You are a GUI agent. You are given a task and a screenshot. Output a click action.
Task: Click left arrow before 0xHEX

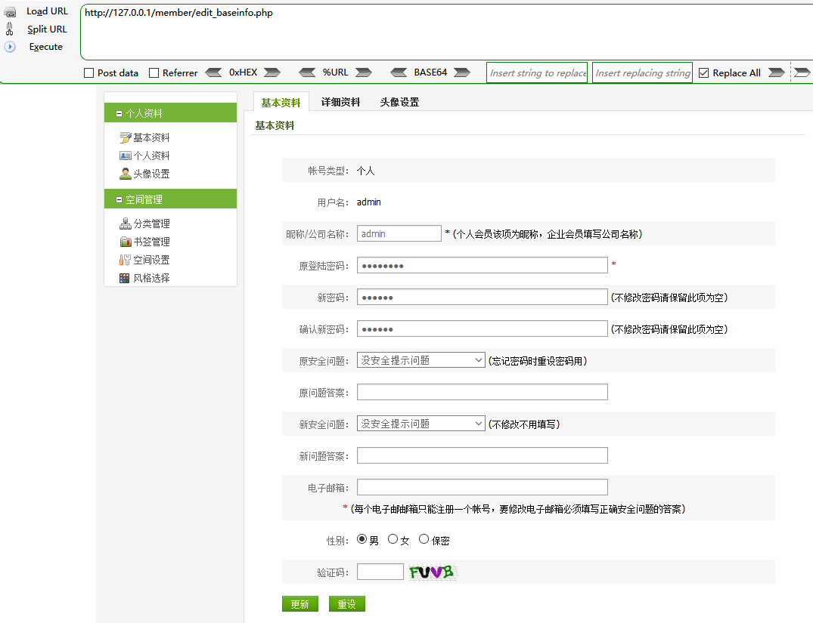click(x=213, y=72)
